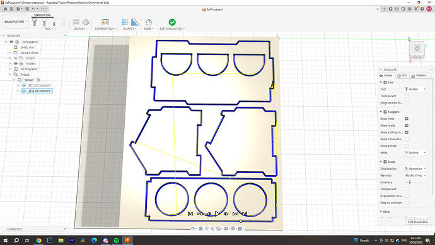Click the TOP face of ViewCube

click(x=417, y=49)
